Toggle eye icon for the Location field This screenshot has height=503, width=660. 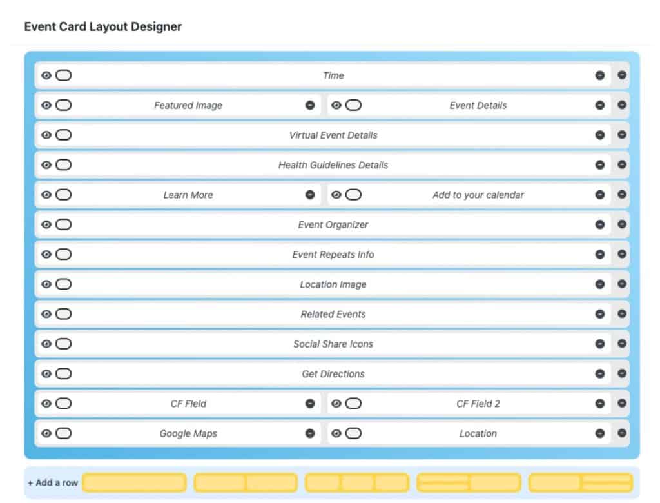coord(336,433)
